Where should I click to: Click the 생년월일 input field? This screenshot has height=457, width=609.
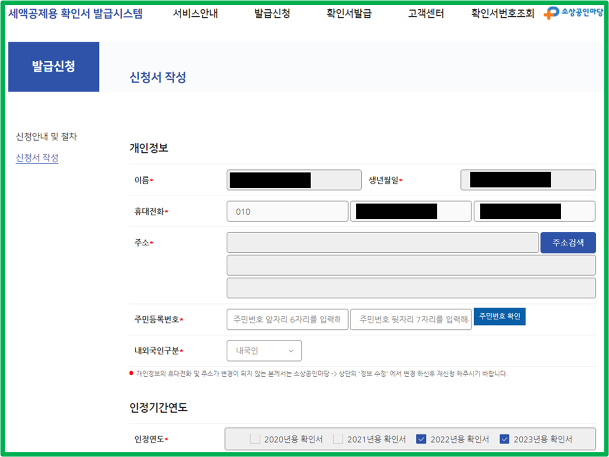click(x=528, y=180)
